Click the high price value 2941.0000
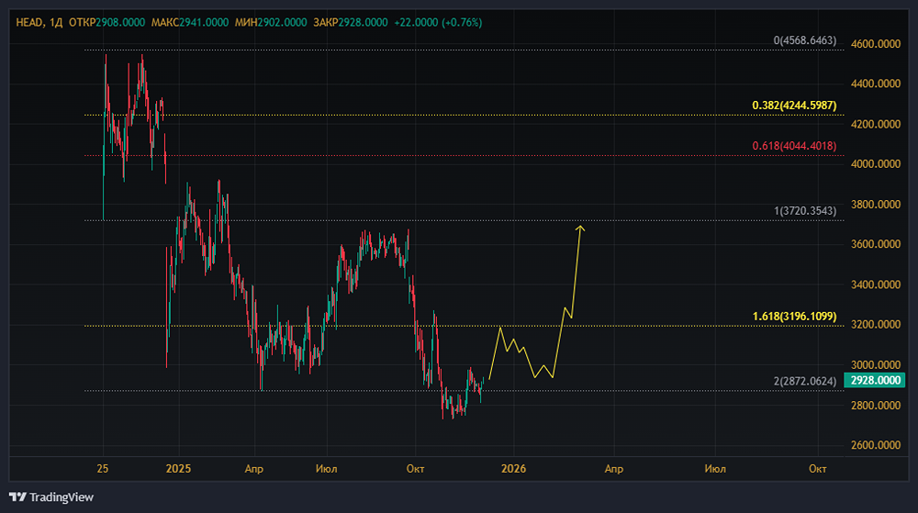The width and height of the screenshot is (918, 513). click(204, 23)
